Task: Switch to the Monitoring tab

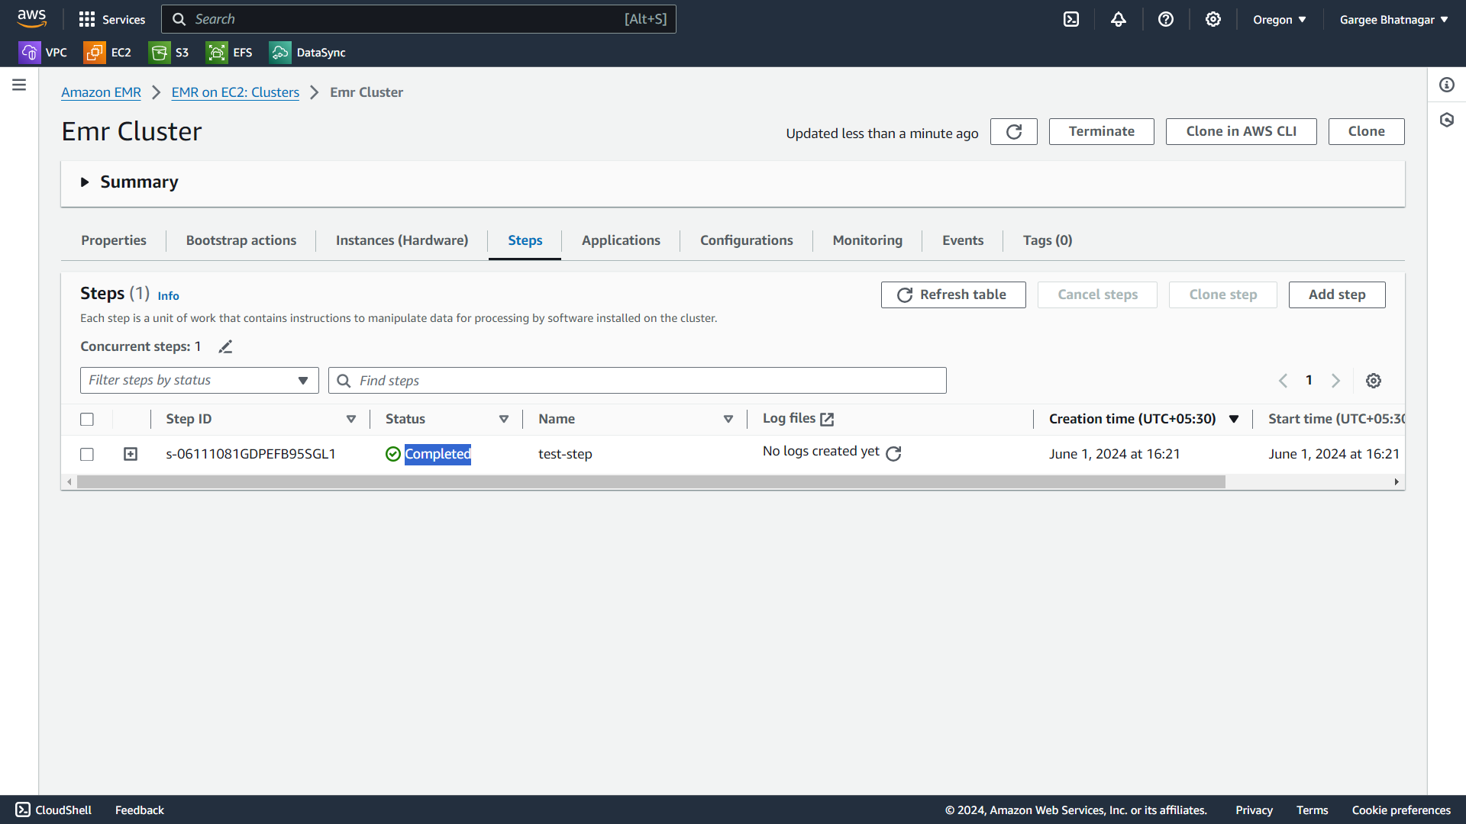Action: point(867,240)
